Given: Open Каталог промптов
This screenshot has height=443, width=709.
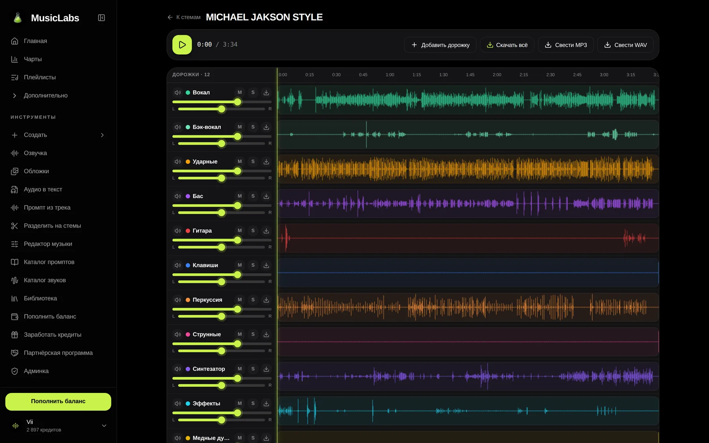Looking at the screenshot, I should [58, 262].
